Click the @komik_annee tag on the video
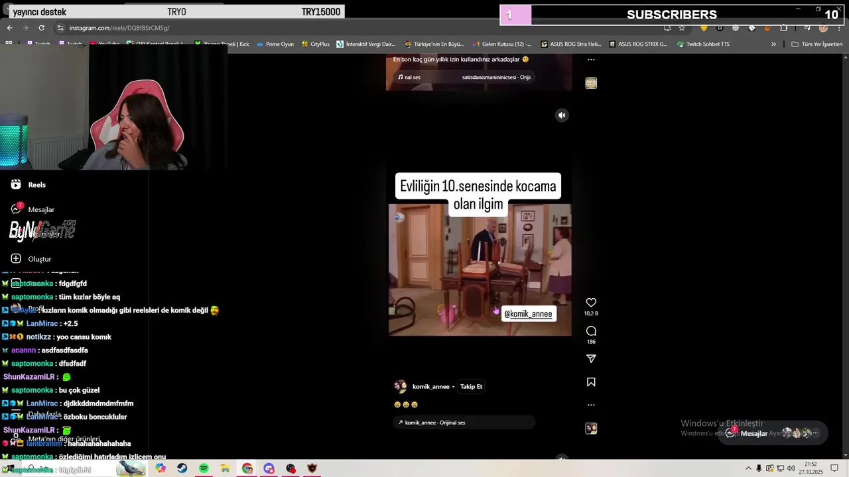The height and width of the screenshot is (477, 849). click(528, 314)
